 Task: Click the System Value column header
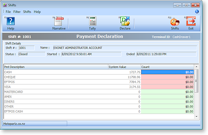tap(124, 67)
